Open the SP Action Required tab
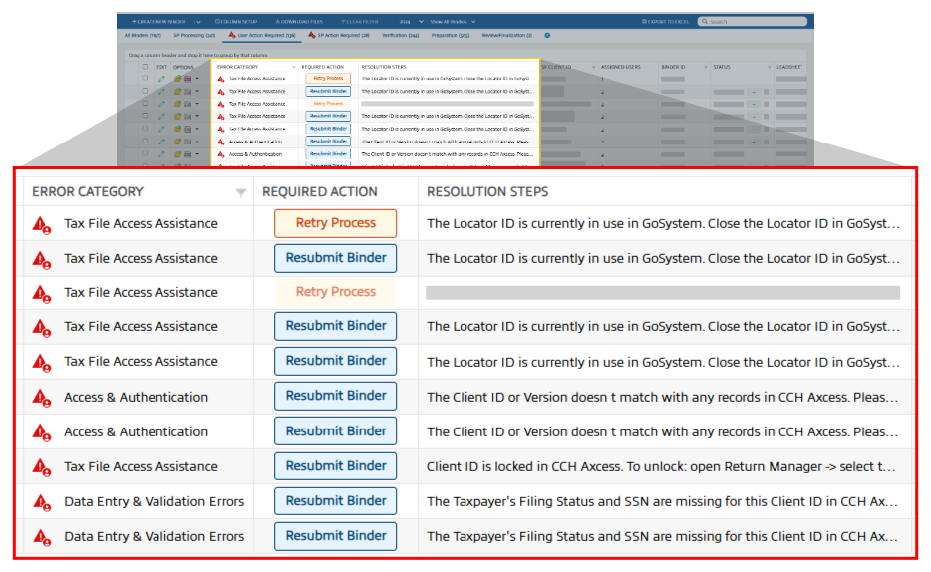Screen dimensions: 931x572 tap(339, 36)
